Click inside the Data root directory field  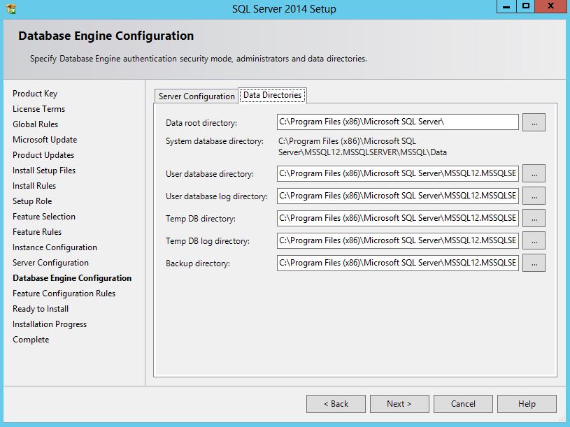tap(397, 122)
